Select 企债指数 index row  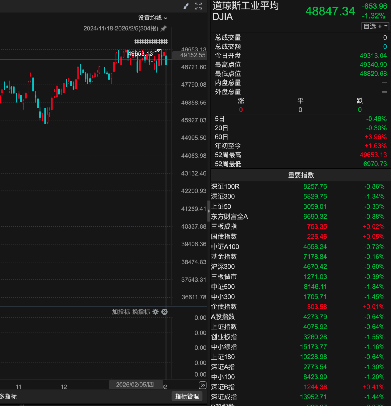point(301,307)
